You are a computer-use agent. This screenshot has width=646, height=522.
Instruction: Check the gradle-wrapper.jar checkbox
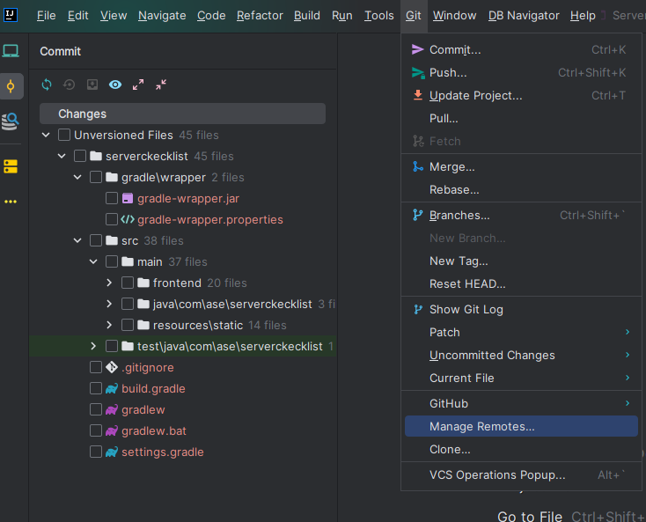pyautogui.click(x=112, y=198)
